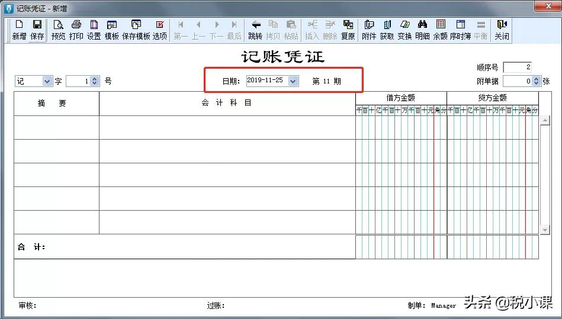562x319 pixels.
Task: Click the 会计科目 column header
Action: [227, 104]
